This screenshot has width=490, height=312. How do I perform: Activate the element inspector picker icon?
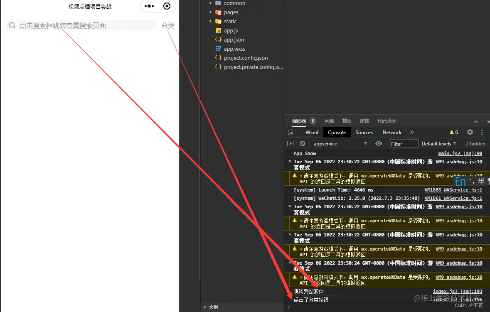(x=291, y=133)
